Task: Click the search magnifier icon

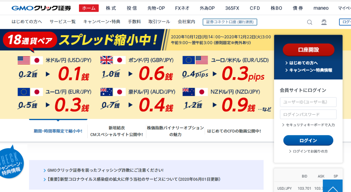Action: point(309,22)
